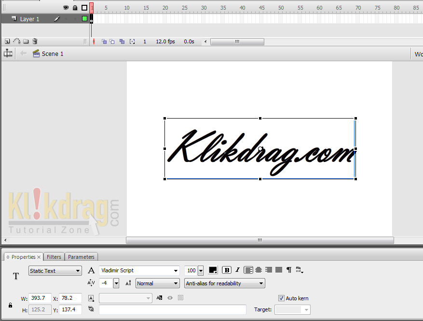Toggle Bold formatting
Image resolution: width=423 pixels, height=321 pixels.
coord(227,270)
